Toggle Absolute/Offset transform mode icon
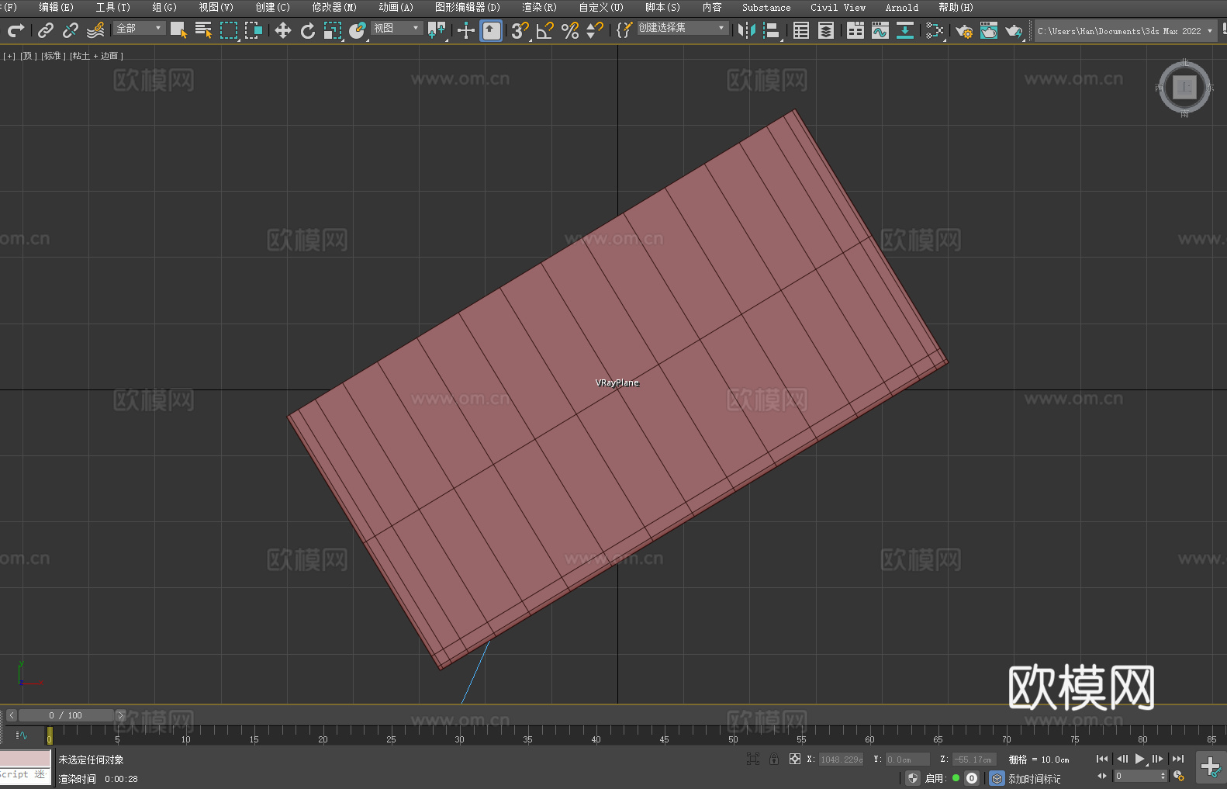The height and width of the screenshot is (789, 1227). click(794, 759)
